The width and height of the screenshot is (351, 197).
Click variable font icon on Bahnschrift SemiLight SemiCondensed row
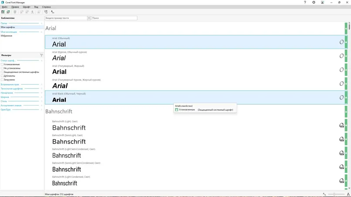pos(342,167)
